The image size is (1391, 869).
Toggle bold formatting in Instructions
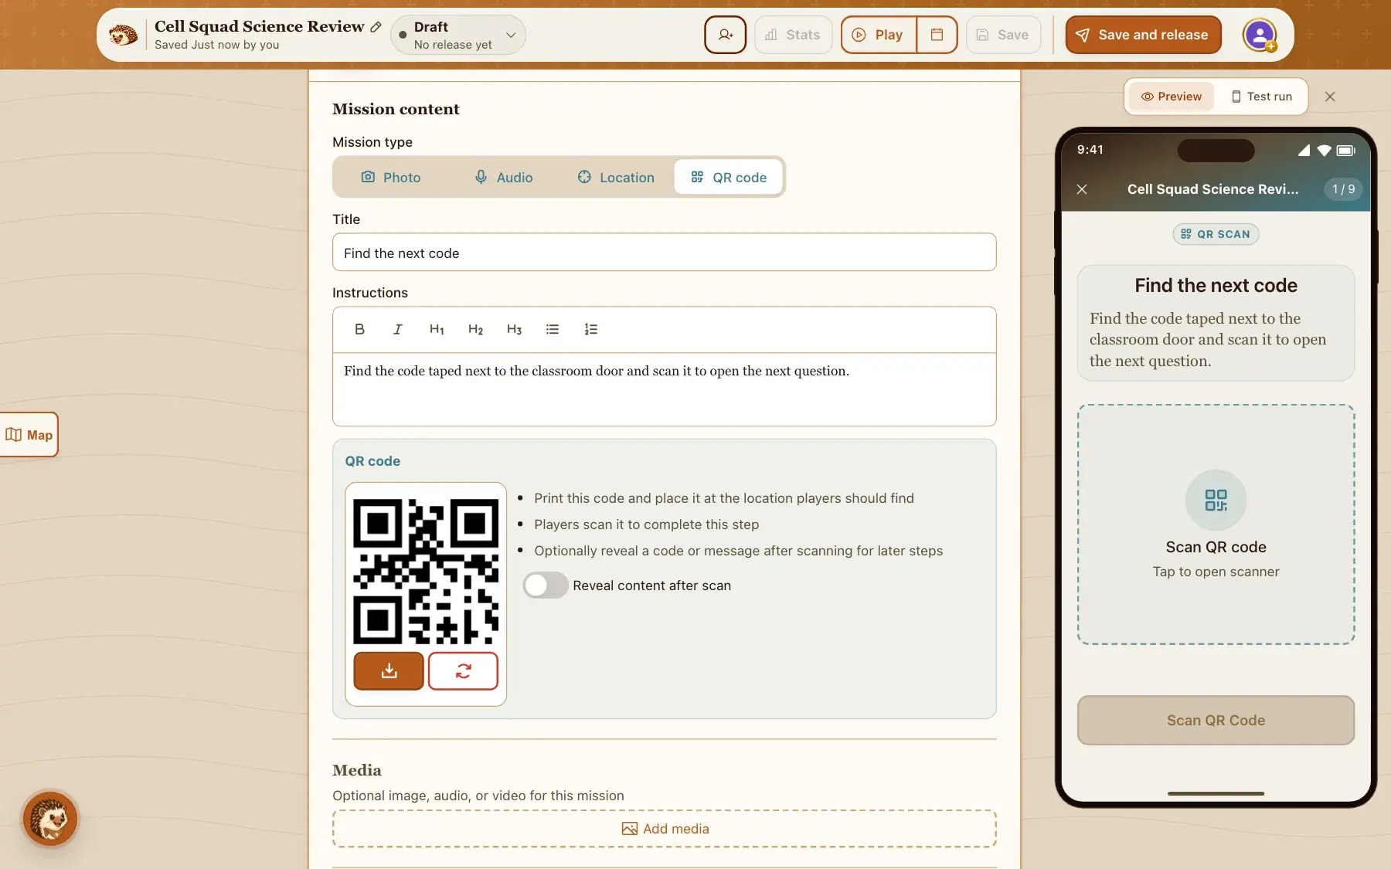(359, 329)
